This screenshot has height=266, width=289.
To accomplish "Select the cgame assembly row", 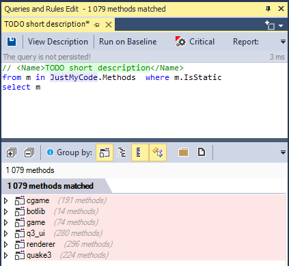I will (x=156, y=200).
